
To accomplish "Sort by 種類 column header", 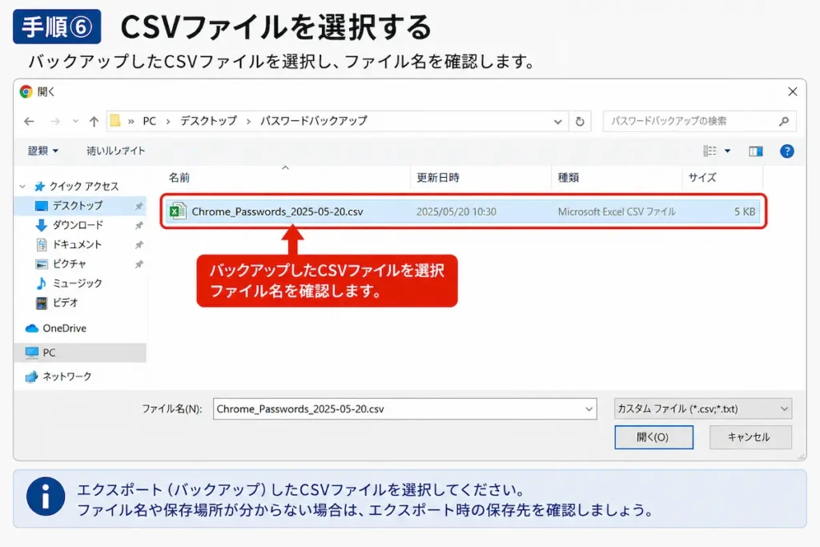I will click(x=568, y=178).
